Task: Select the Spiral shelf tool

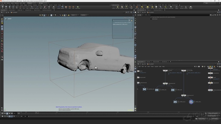Action: coord(70,7)
